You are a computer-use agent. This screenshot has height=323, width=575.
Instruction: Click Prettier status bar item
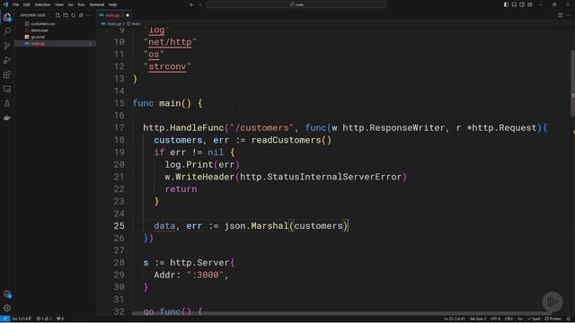553,319
